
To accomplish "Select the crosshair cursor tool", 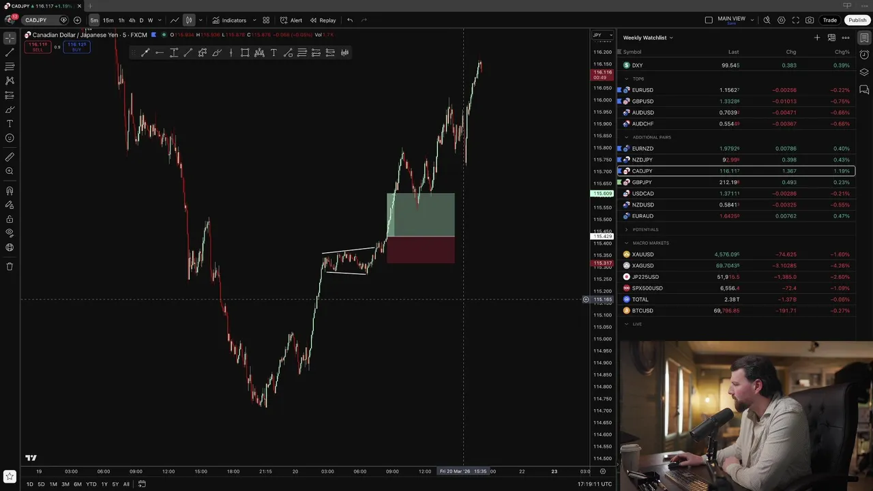I will click(10, 38).
